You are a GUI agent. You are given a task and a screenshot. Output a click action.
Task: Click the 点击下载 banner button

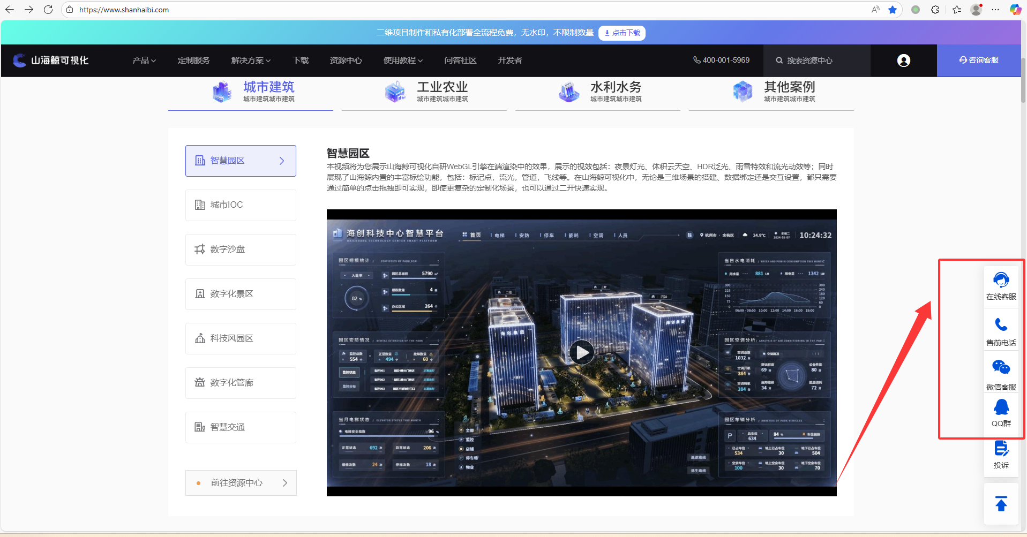pyautogui.click(x=622, y=33)
